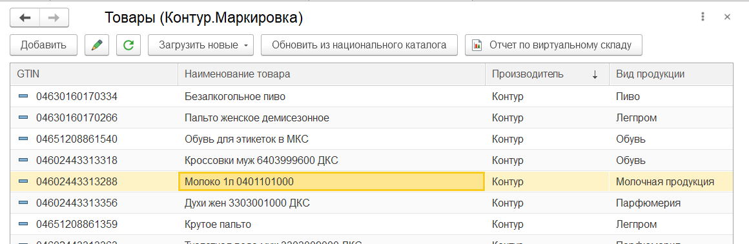Sort by the GTIN column header

tap(94, 74)
